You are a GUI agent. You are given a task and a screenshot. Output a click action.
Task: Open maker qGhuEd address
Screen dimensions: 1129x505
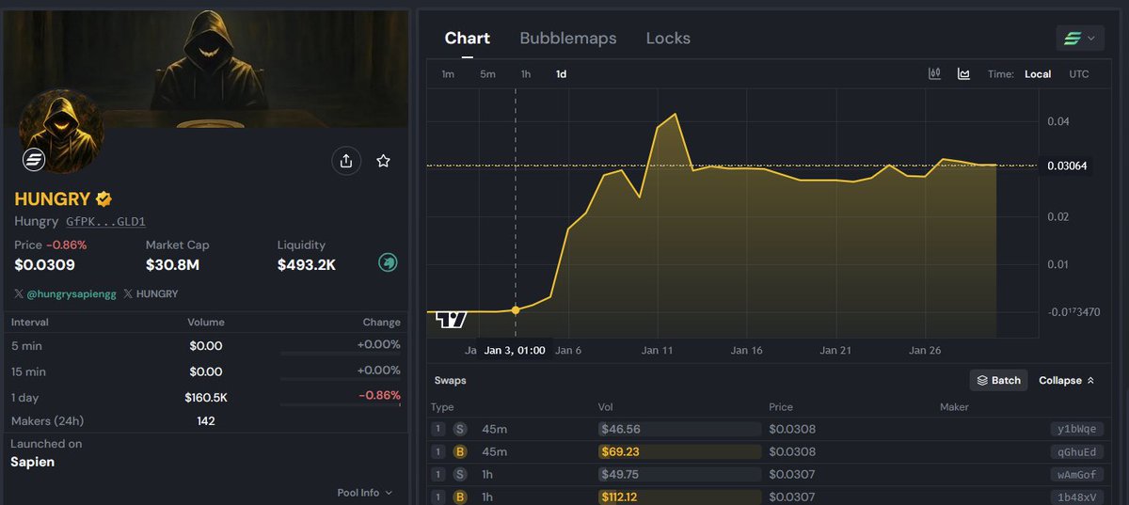click(1077, 451)
